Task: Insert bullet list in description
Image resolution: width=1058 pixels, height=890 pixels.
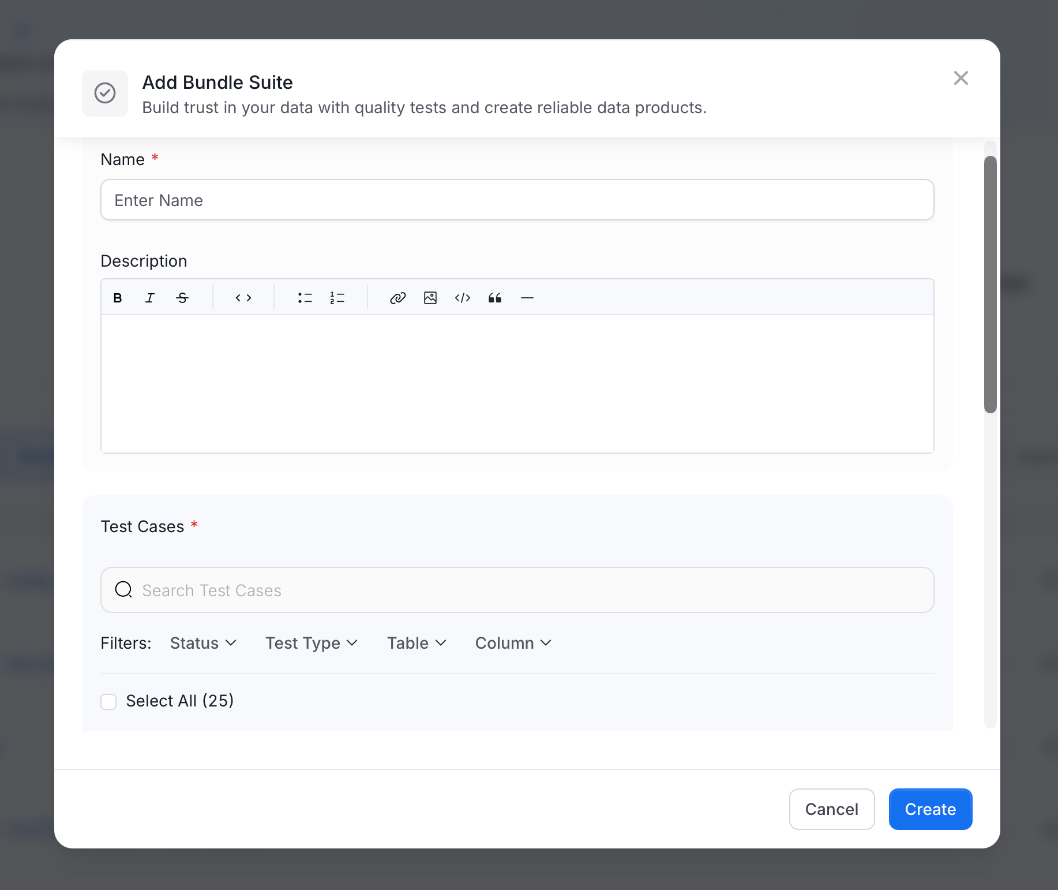Action: click(305, 298)
